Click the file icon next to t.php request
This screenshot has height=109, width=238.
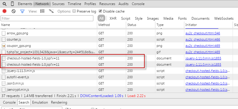coord(4,52)
